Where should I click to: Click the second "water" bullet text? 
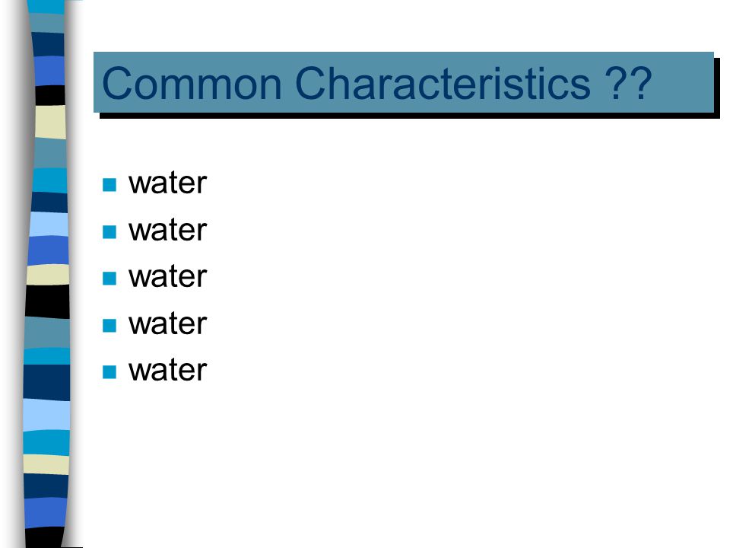167,230
